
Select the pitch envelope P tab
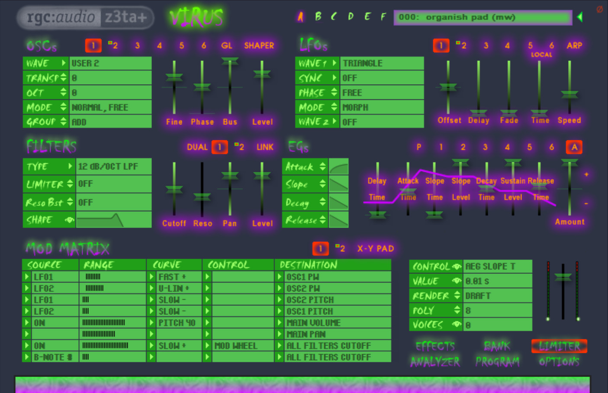point(419,147)
